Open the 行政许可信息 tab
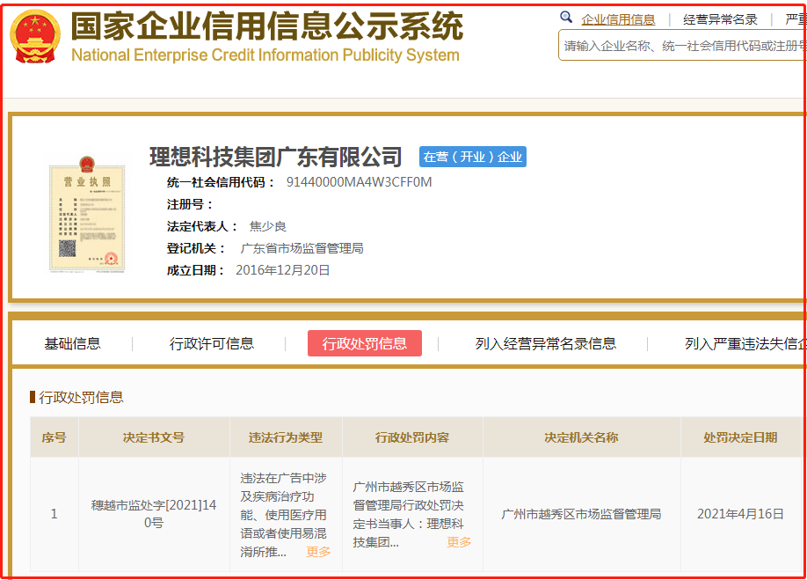This screenshot has width=807, height=580. pyautogui.click(x=212, y=343)
